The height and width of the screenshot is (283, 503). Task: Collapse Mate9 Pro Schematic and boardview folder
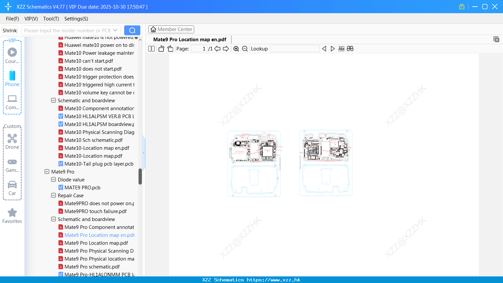tap(54, 219)
